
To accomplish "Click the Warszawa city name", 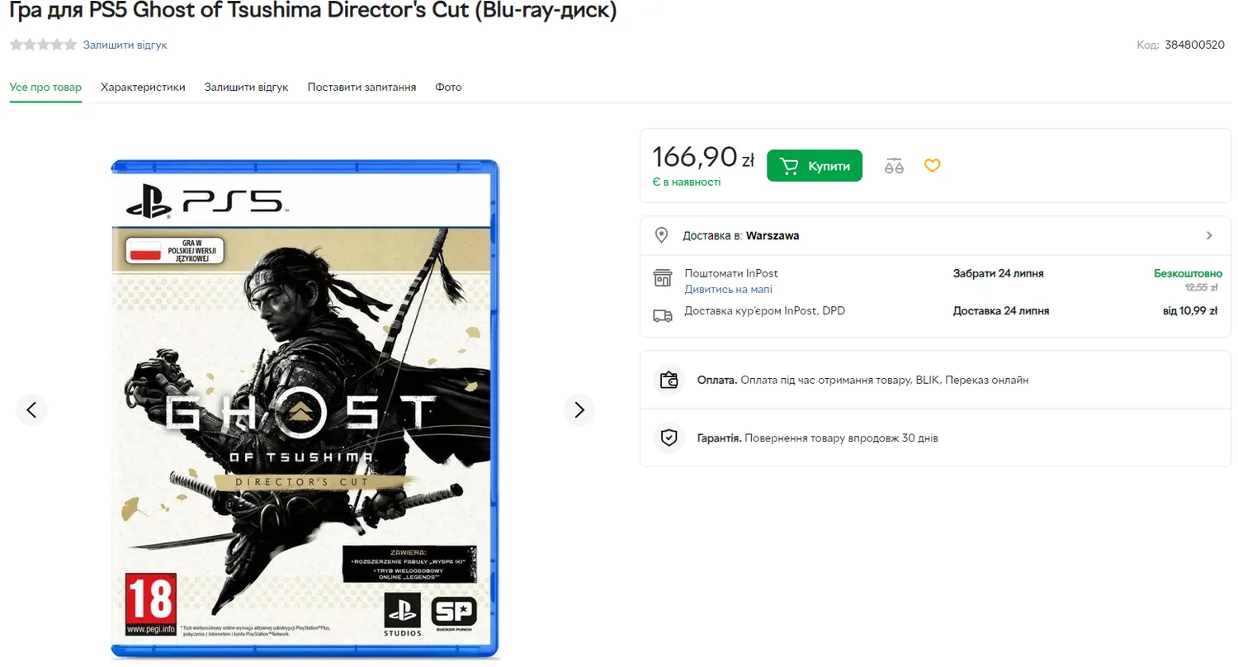I will tap(773, 235).
